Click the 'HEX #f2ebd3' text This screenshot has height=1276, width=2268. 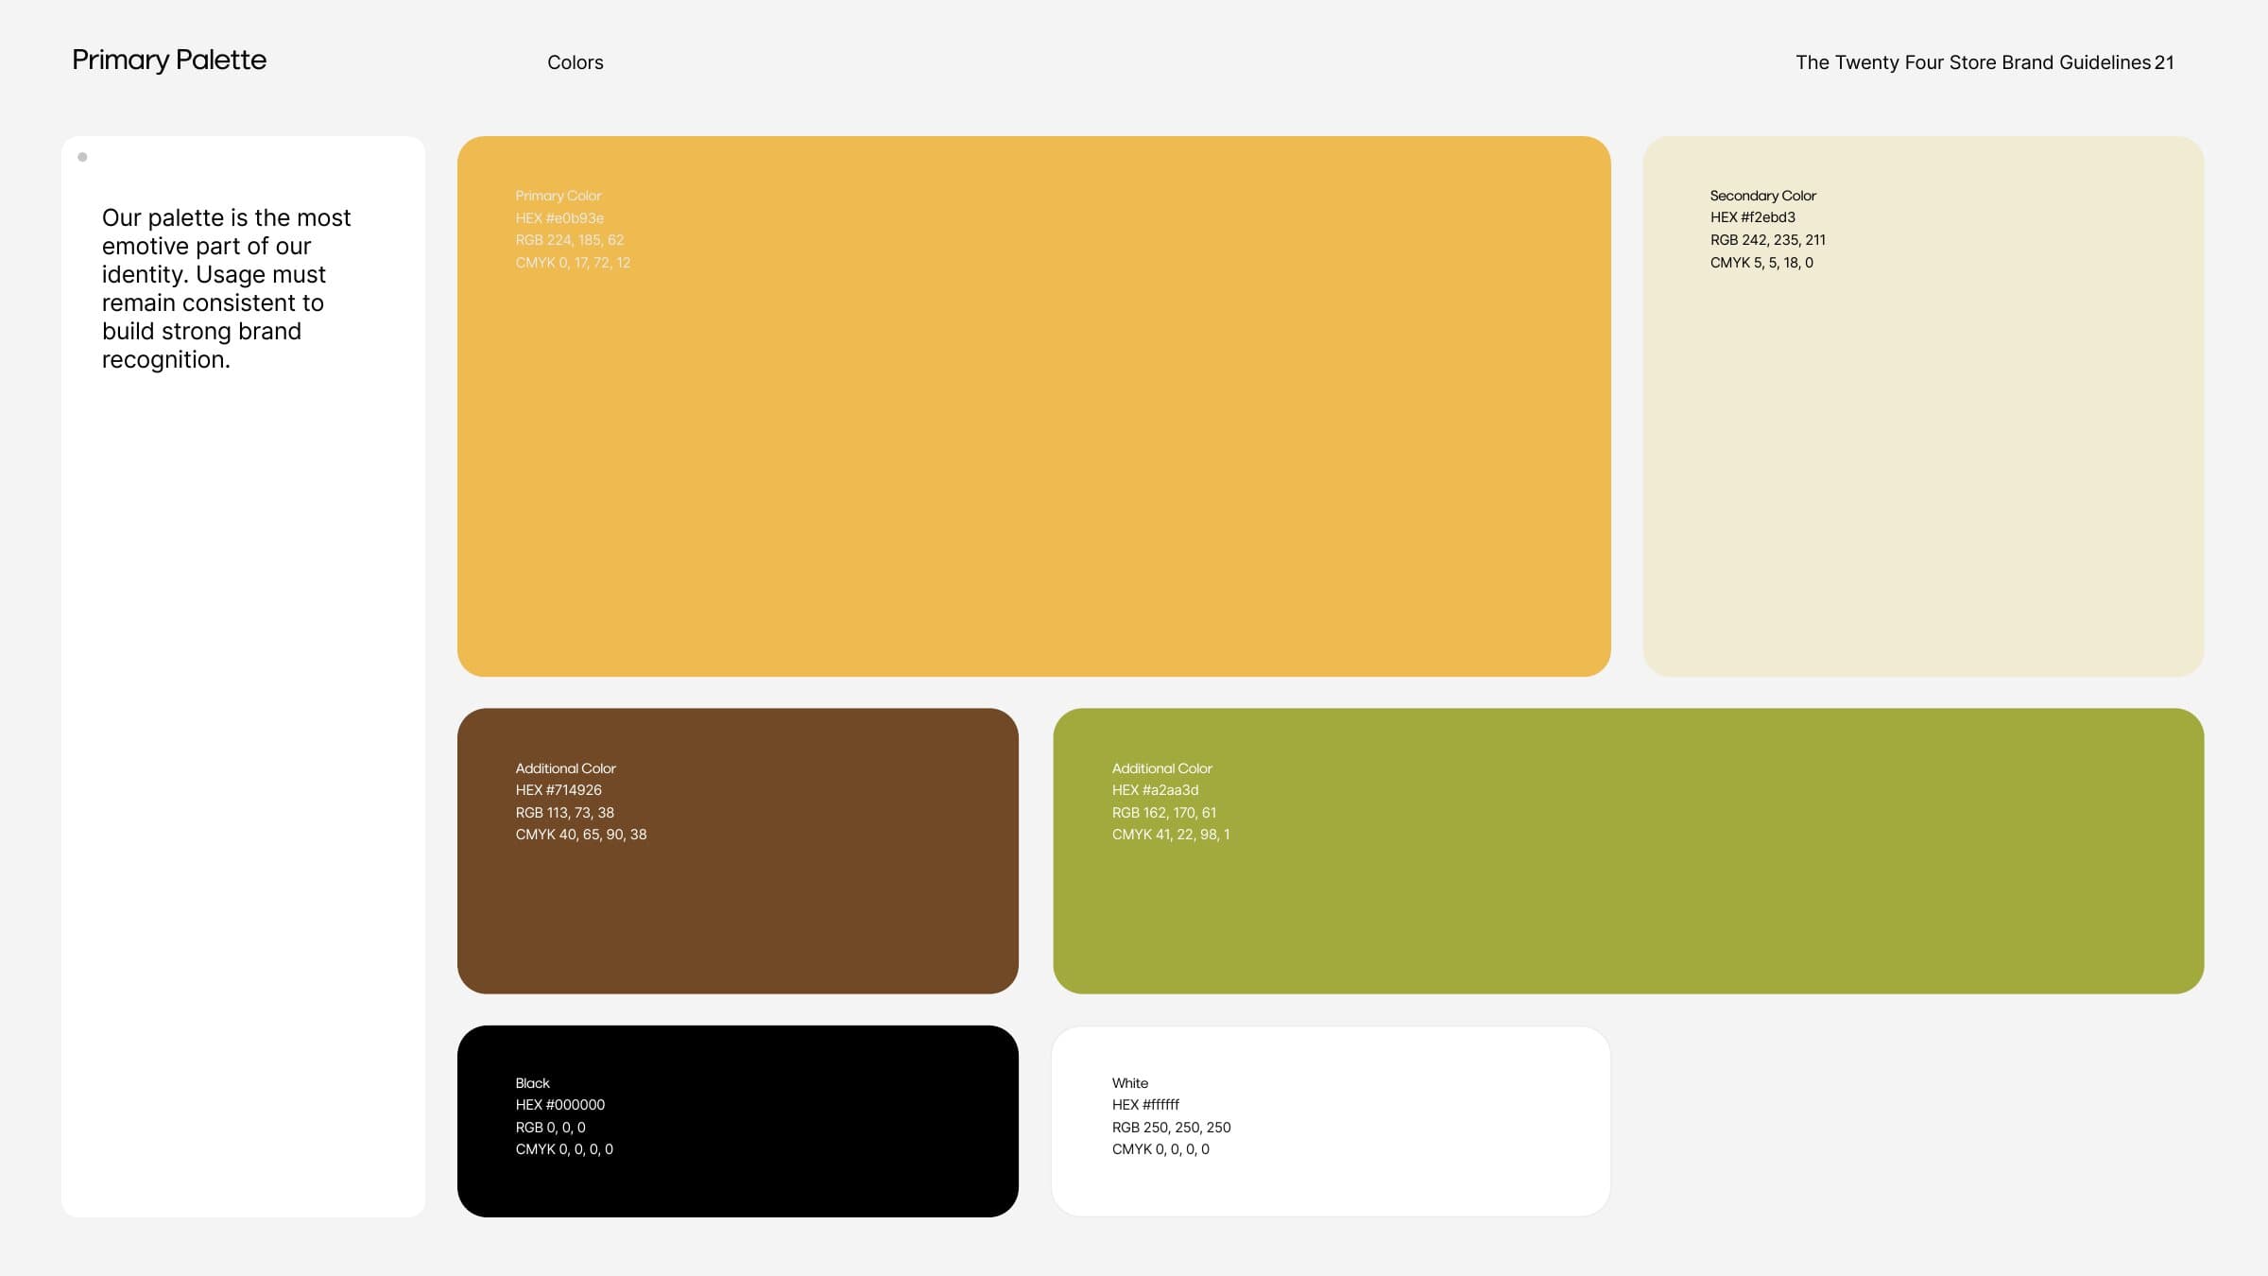click(x=1753, y=217)
